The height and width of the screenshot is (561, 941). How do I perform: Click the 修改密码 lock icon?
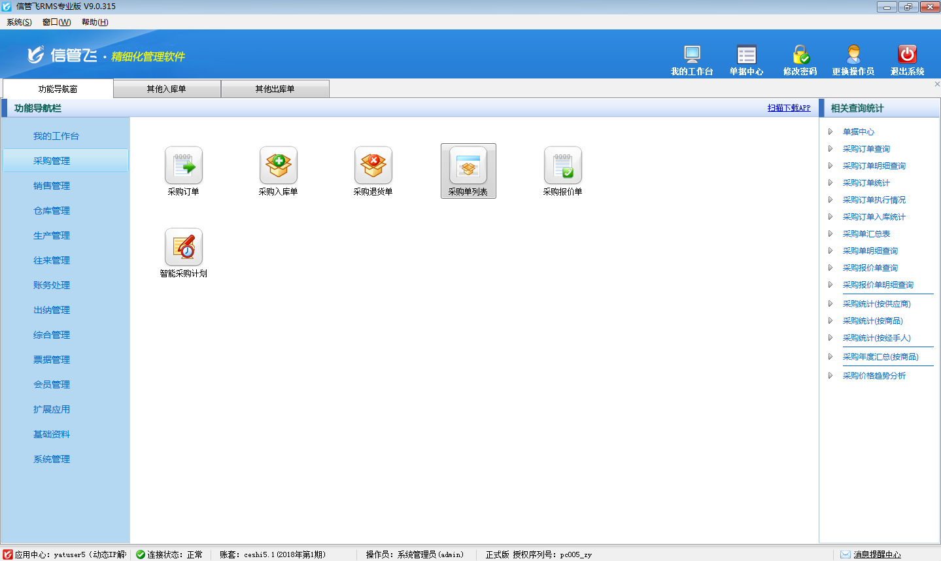[800, 55]
